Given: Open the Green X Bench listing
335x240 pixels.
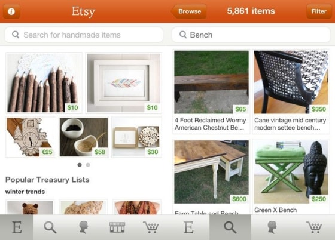Looking at the screenshot, I should coord(291,177).
